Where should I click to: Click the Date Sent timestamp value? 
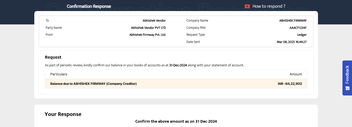291,42
